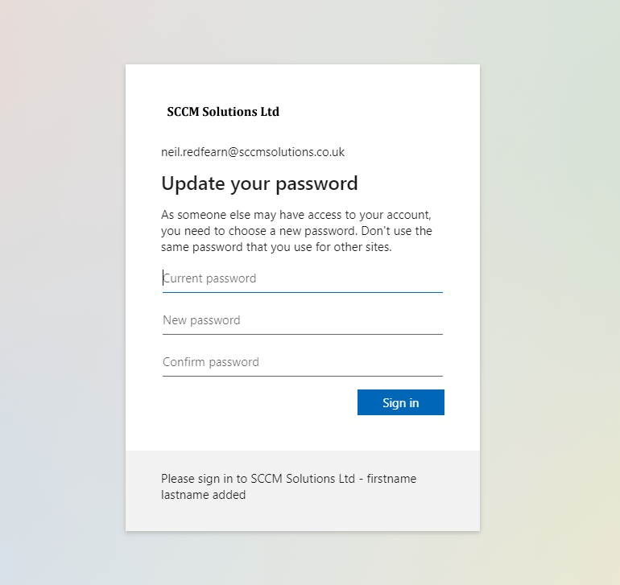
Task: Click the paragraph explaining the new password requirement
Action: (296, 231)
